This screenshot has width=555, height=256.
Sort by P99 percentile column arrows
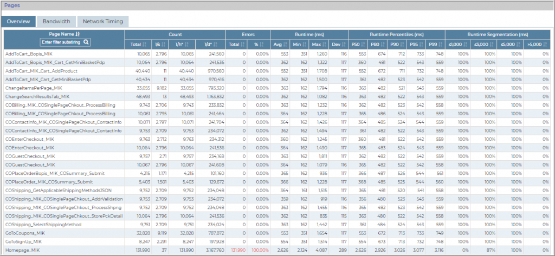coord(440,45)
